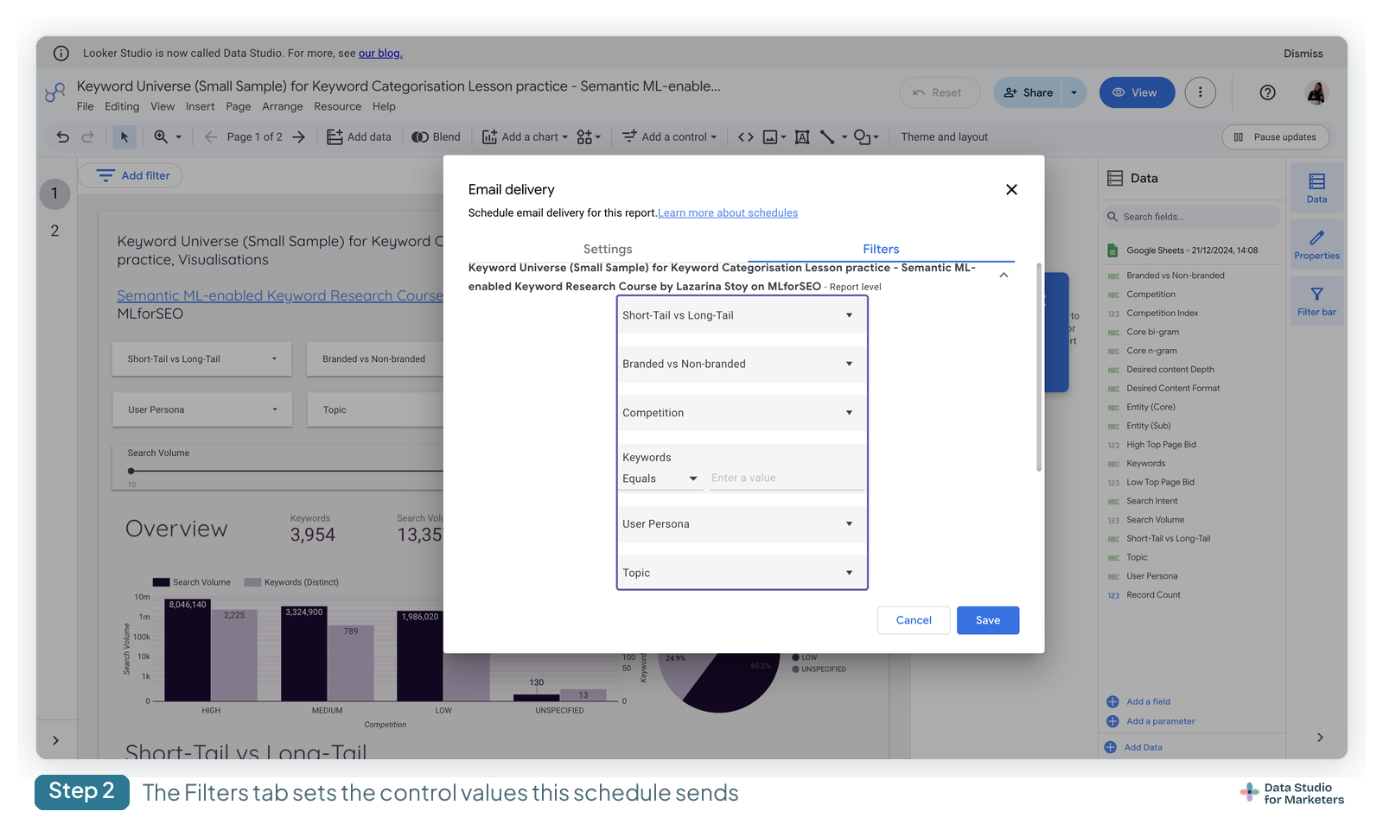
Task: Click the redo arrow icon
Action: point(87,137)
